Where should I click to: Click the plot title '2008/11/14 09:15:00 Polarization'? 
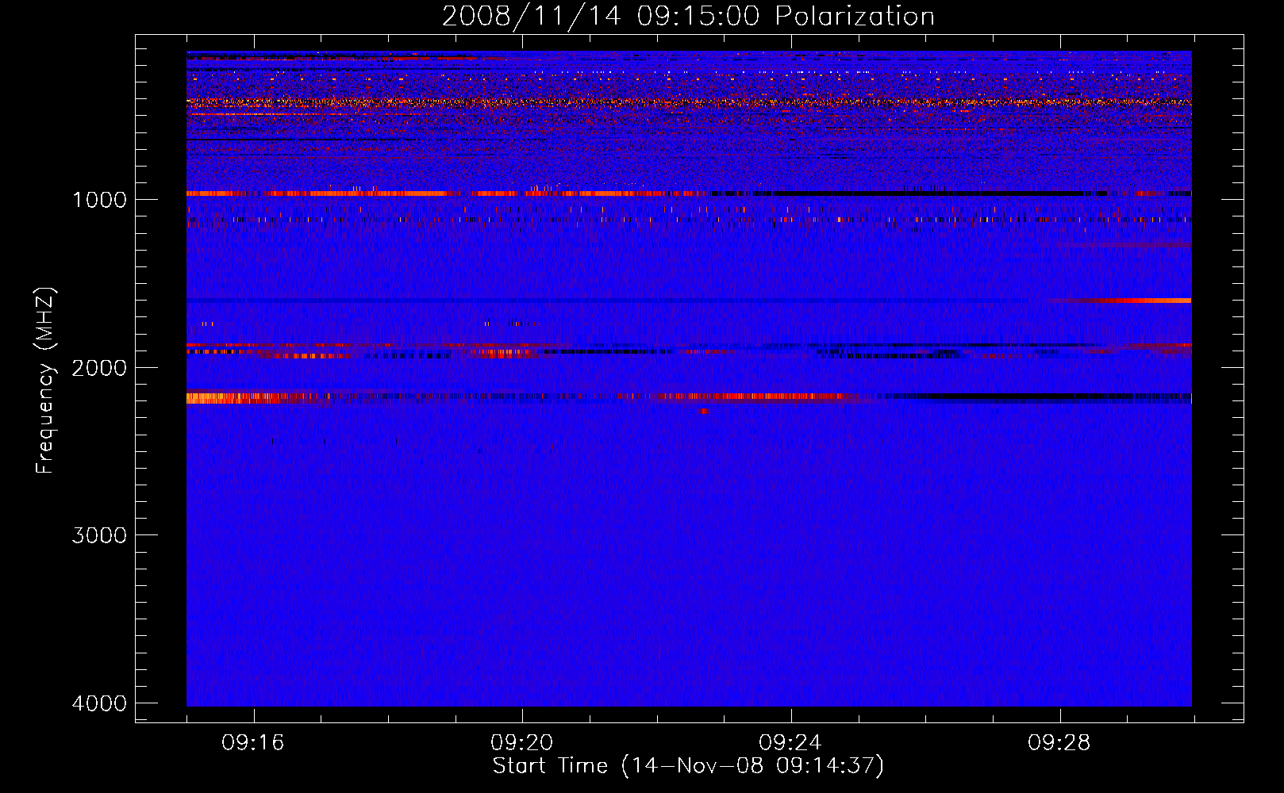(688, 16)
